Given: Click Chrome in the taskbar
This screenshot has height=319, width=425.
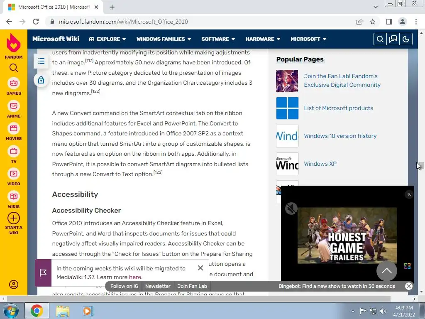Looking at the screenshot, I should pyautogui.click(x=37, y=311).
